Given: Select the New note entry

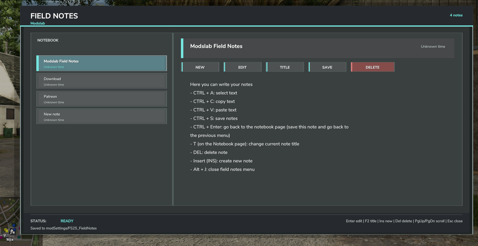Looking at the screenshot, I should 101,116.
